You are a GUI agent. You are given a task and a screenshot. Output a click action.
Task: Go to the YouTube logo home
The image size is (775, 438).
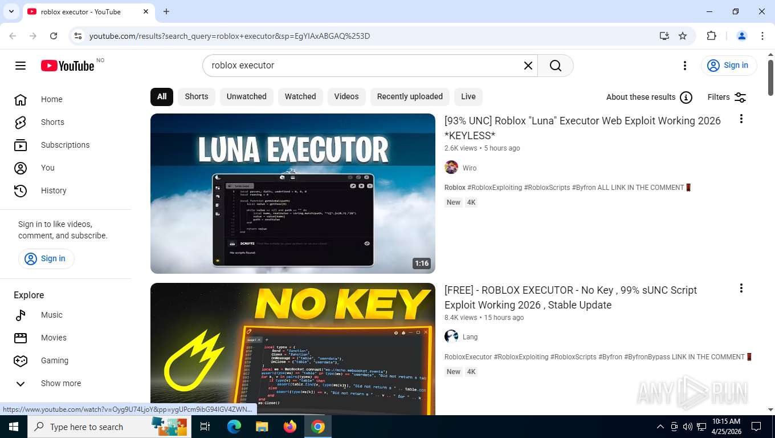click(x=67, y=66)
